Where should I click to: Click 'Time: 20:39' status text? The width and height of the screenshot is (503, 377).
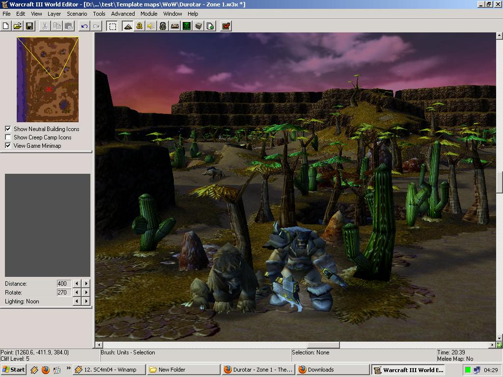pyautogui.click(x=451, y=352)
